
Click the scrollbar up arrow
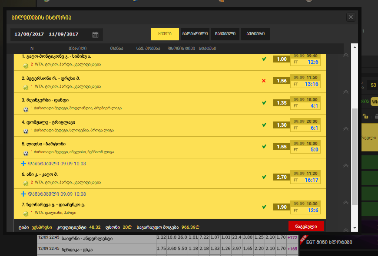[x=355, y=47]
